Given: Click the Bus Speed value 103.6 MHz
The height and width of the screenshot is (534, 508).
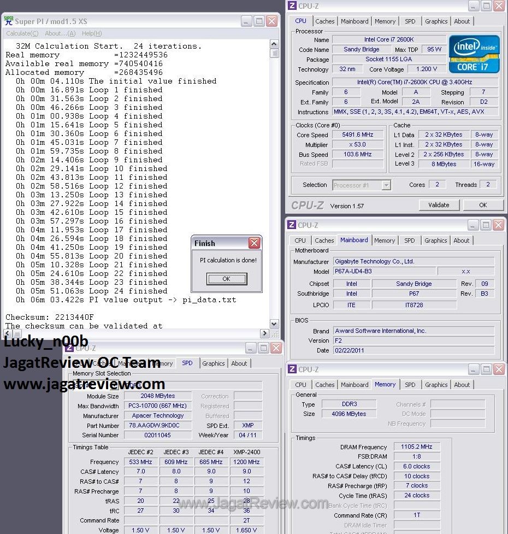Looking at the screenshot, I should (358, 154).
